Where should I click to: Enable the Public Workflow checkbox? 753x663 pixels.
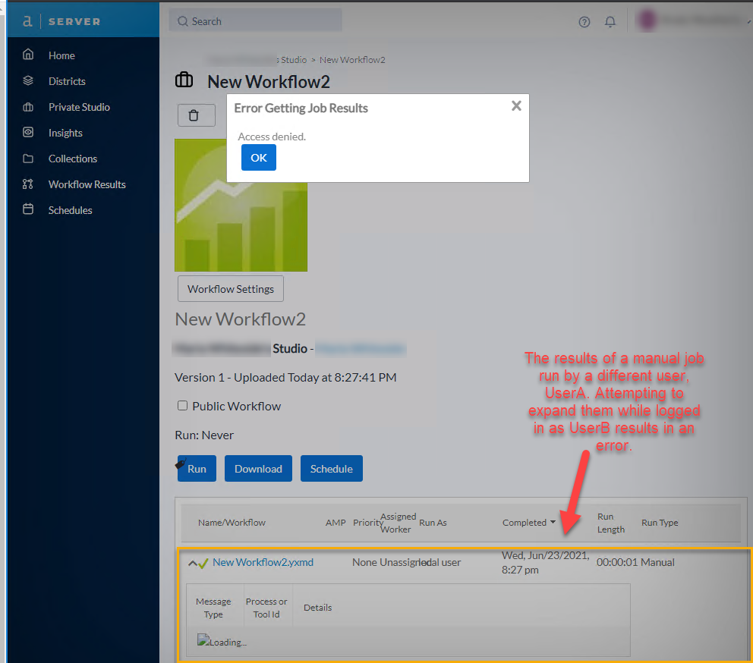182,406
